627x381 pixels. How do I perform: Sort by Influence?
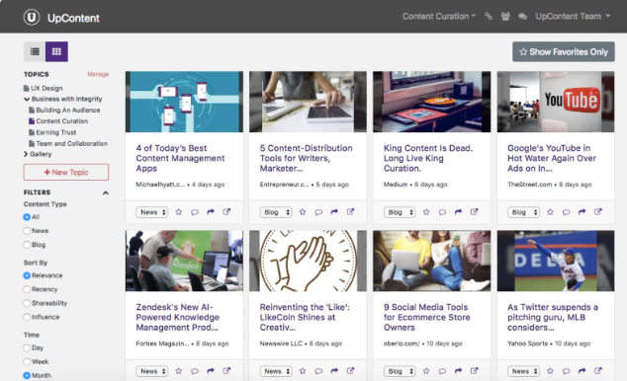click(x=27, y=317)
